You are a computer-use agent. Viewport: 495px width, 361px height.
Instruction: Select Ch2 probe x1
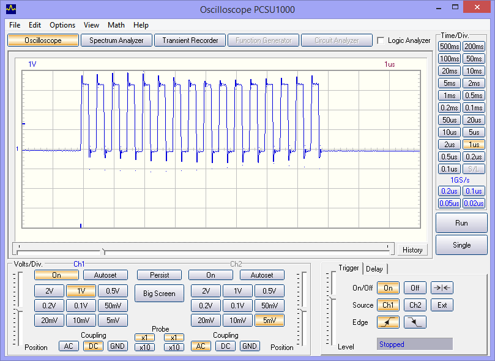[x=174, y=337]
